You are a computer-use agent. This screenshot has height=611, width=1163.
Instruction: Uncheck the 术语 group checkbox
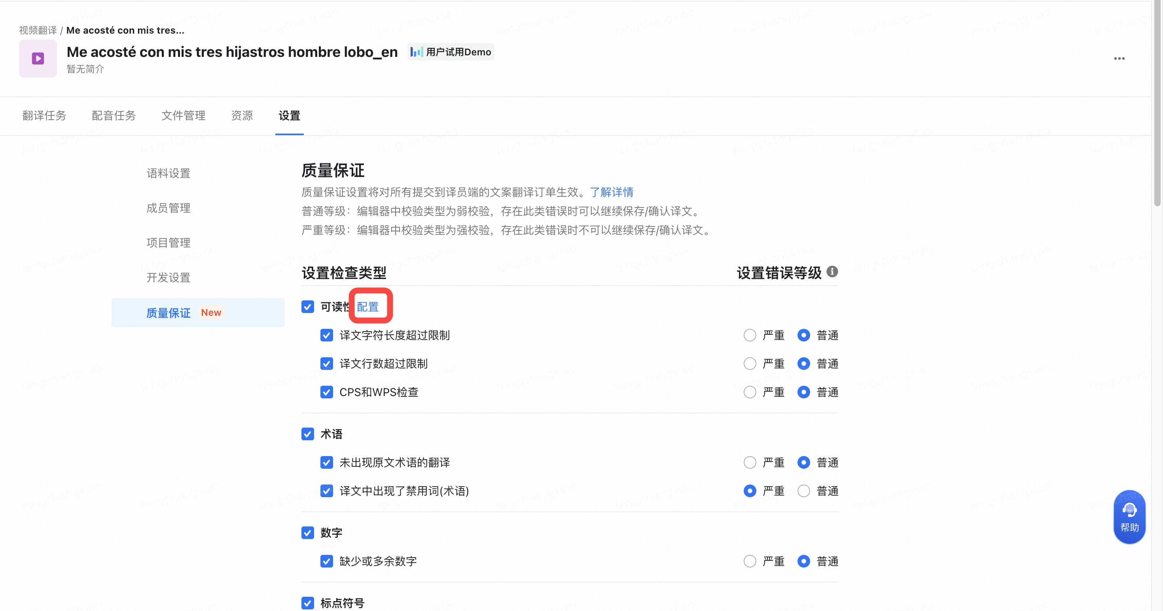(x=307, y=434)
